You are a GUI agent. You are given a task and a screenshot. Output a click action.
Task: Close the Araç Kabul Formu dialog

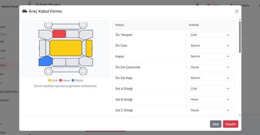[237, 11]
